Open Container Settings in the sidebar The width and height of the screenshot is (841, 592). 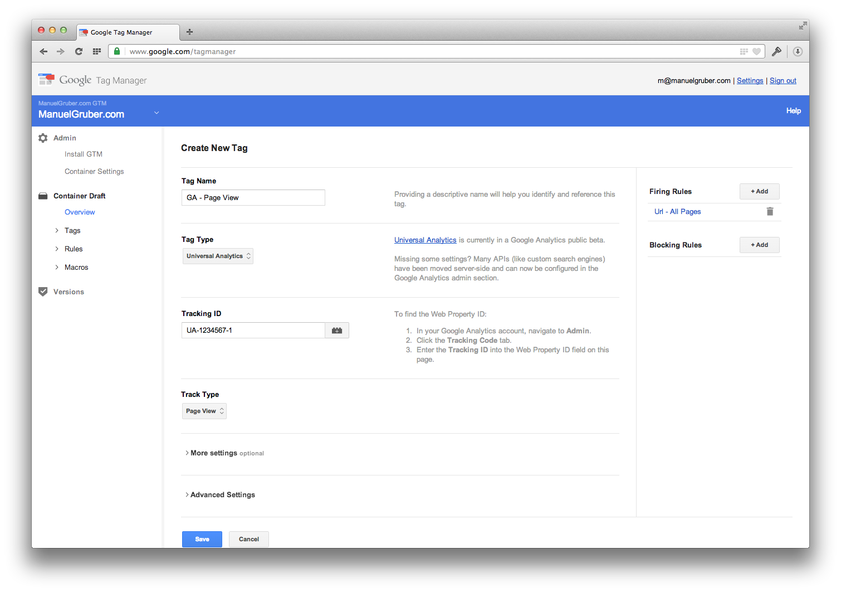[94, 171]
